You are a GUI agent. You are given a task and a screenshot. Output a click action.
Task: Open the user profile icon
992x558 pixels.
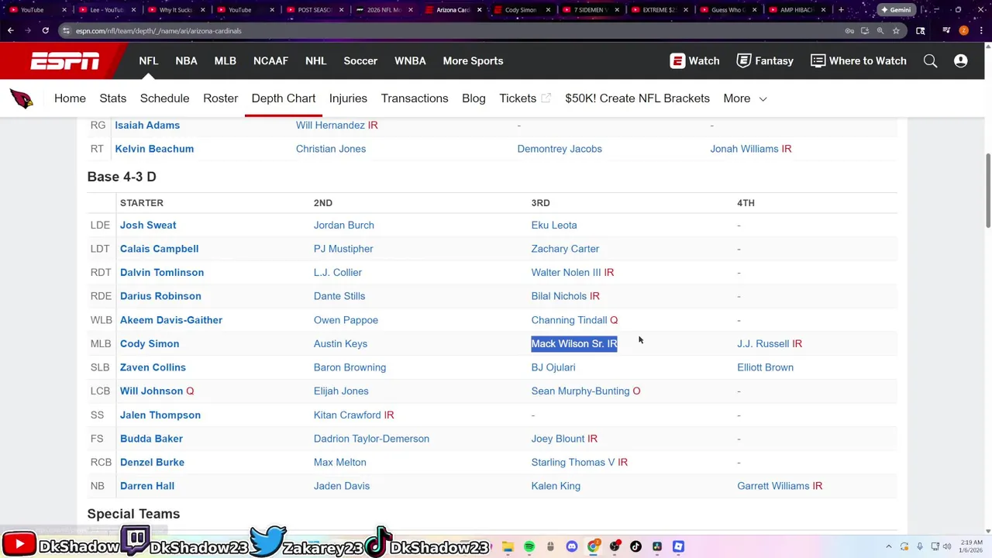pyautogui.click(x=960, y=61)
